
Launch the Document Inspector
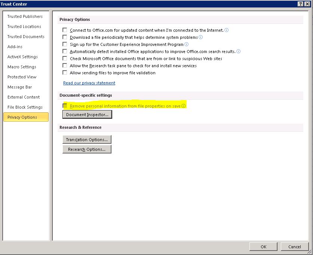[87, 115]
